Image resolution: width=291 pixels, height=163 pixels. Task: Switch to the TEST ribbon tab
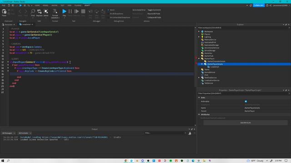(63, 5)
